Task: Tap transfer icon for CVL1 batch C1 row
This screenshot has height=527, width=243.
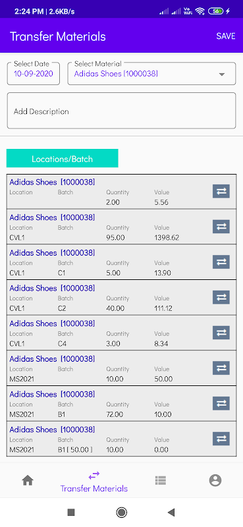Action: 221,262
